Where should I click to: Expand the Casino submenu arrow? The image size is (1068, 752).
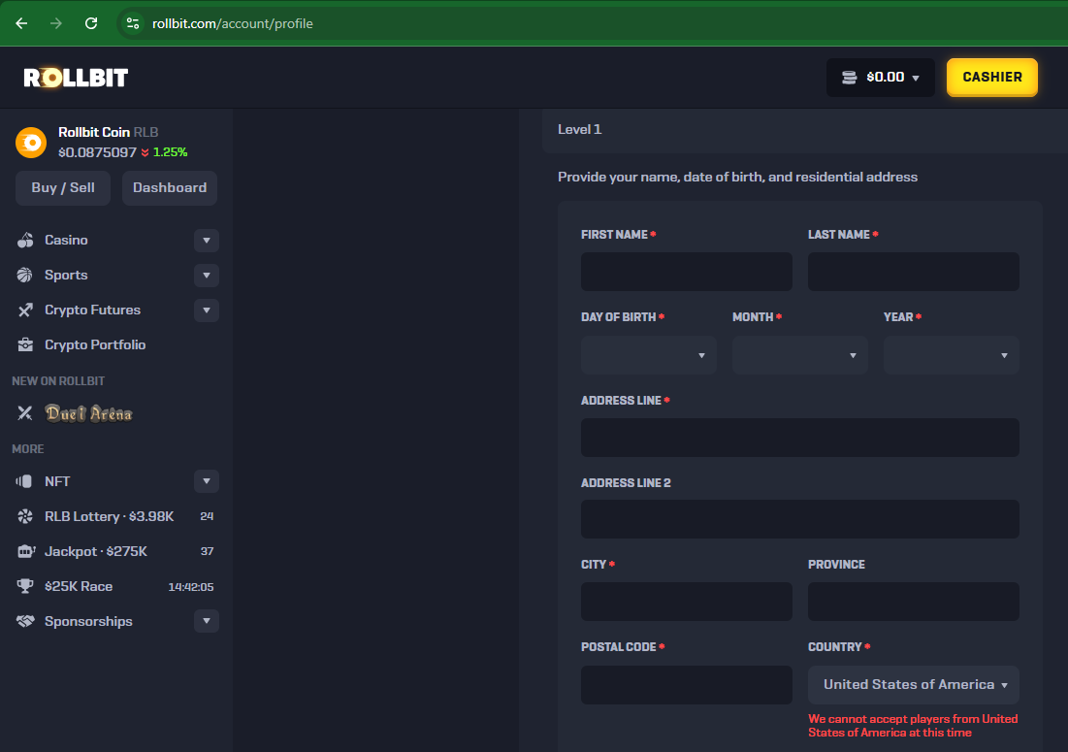(206, 241)
